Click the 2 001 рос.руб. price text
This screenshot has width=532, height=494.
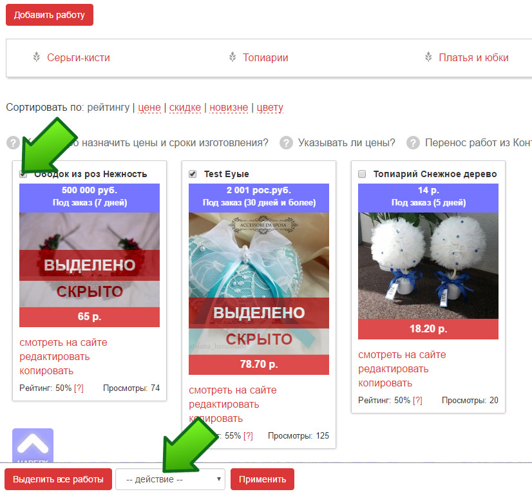[x=259, y=190]
